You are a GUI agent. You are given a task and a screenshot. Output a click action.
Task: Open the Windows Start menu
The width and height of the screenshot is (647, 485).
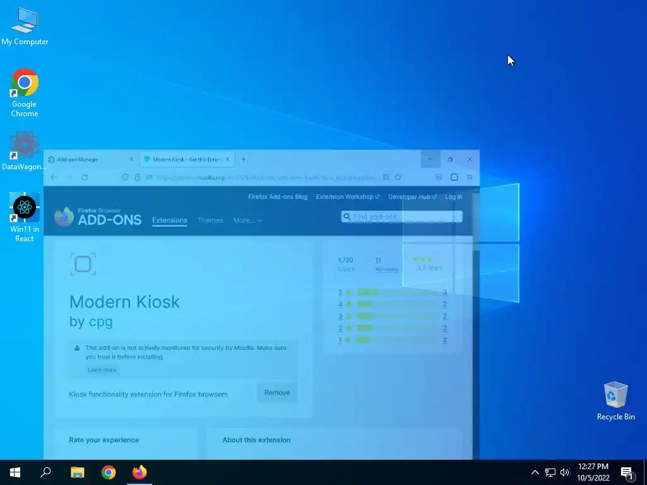tap(15, 472)
